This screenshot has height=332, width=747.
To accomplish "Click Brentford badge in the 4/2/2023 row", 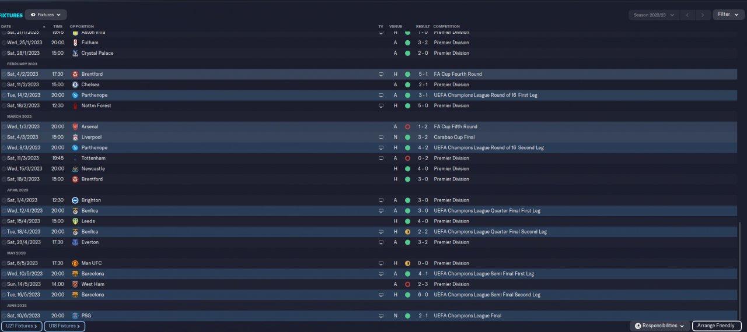I will 75,74.
